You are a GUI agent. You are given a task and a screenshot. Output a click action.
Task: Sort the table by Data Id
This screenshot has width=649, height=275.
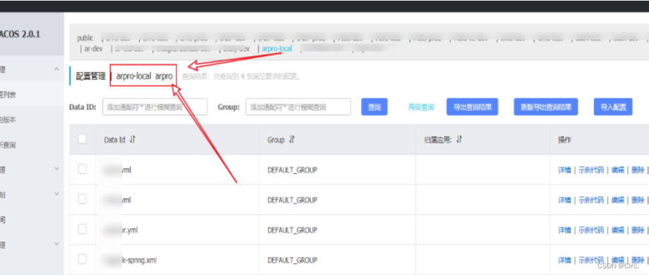(x=133, y=140)
